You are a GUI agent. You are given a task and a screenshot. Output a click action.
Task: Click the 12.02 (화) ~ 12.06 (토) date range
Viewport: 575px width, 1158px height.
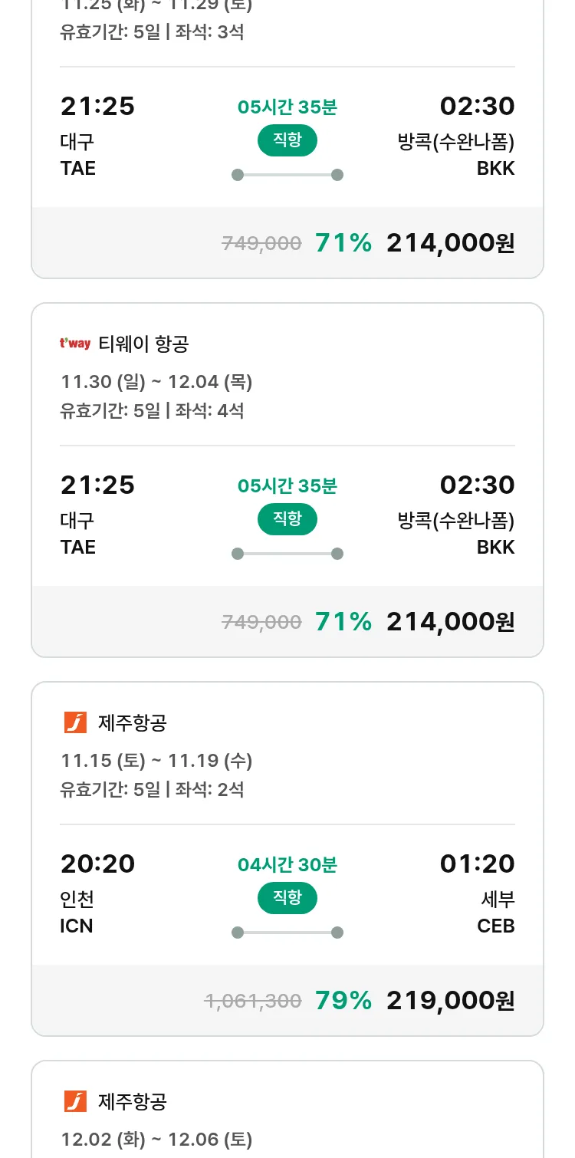click(156, 1139)
